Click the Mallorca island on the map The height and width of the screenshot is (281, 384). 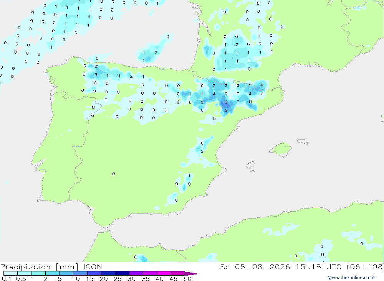pyautogui.click(x=280, y=149)
